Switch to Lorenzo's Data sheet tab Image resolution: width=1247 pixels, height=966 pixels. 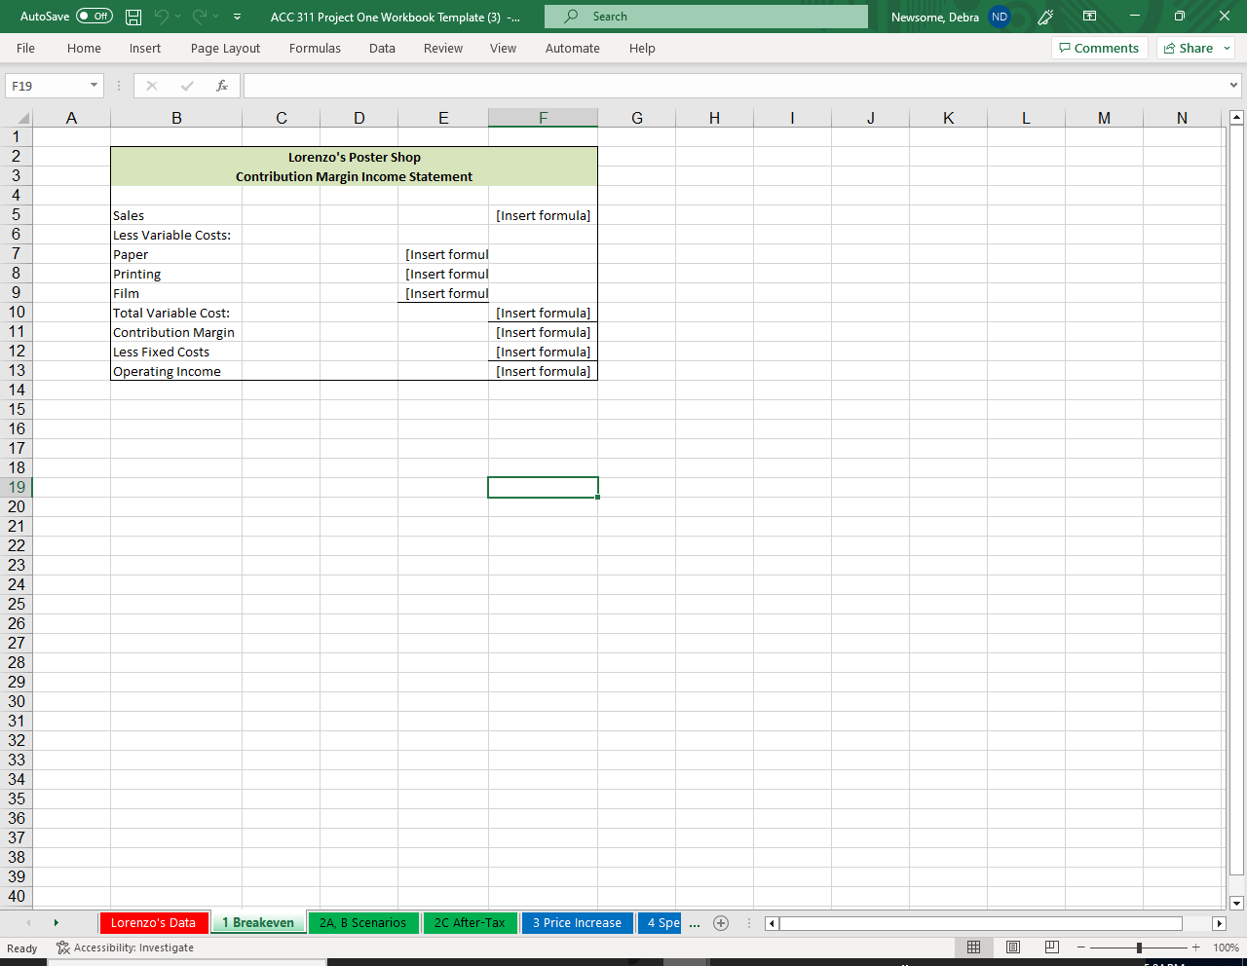pos(153,922)
